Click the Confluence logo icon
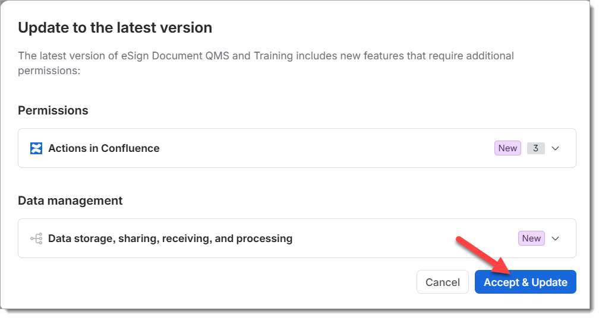Viewport: 599px width, 318px height. click(36, 148)
